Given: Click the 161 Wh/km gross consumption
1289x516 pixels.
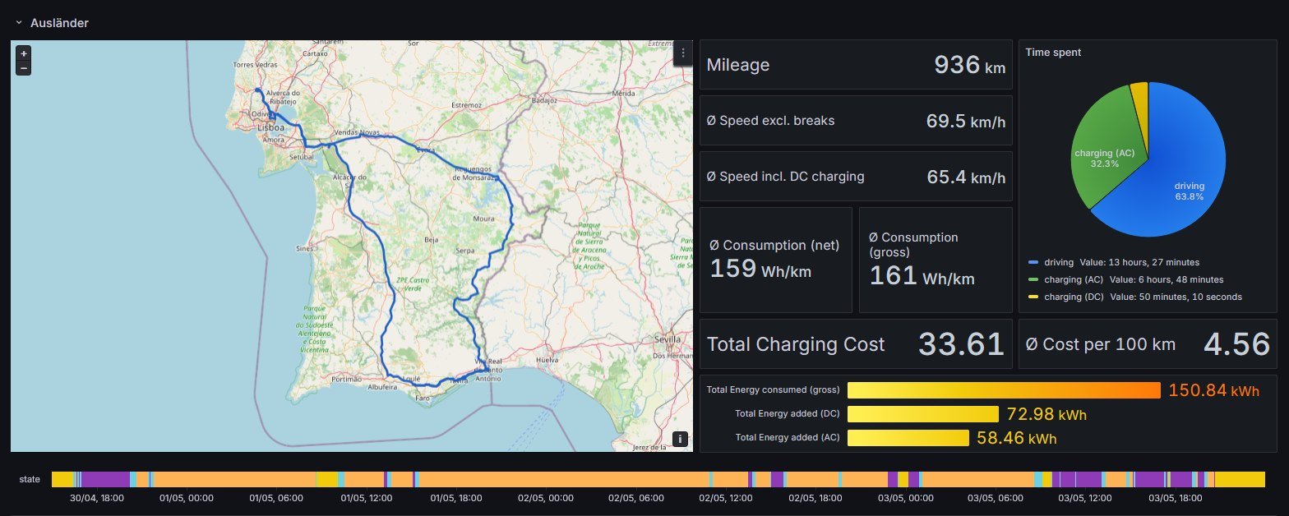Looking at the screenshot, I should (x=922, y=275).
